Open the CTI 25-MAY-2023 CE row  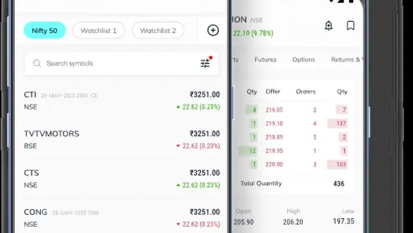(122, 100)
